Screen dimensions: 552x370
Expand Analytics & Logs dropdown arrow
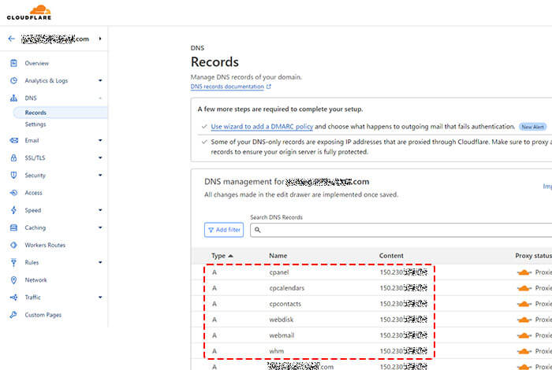coord(100,80)
